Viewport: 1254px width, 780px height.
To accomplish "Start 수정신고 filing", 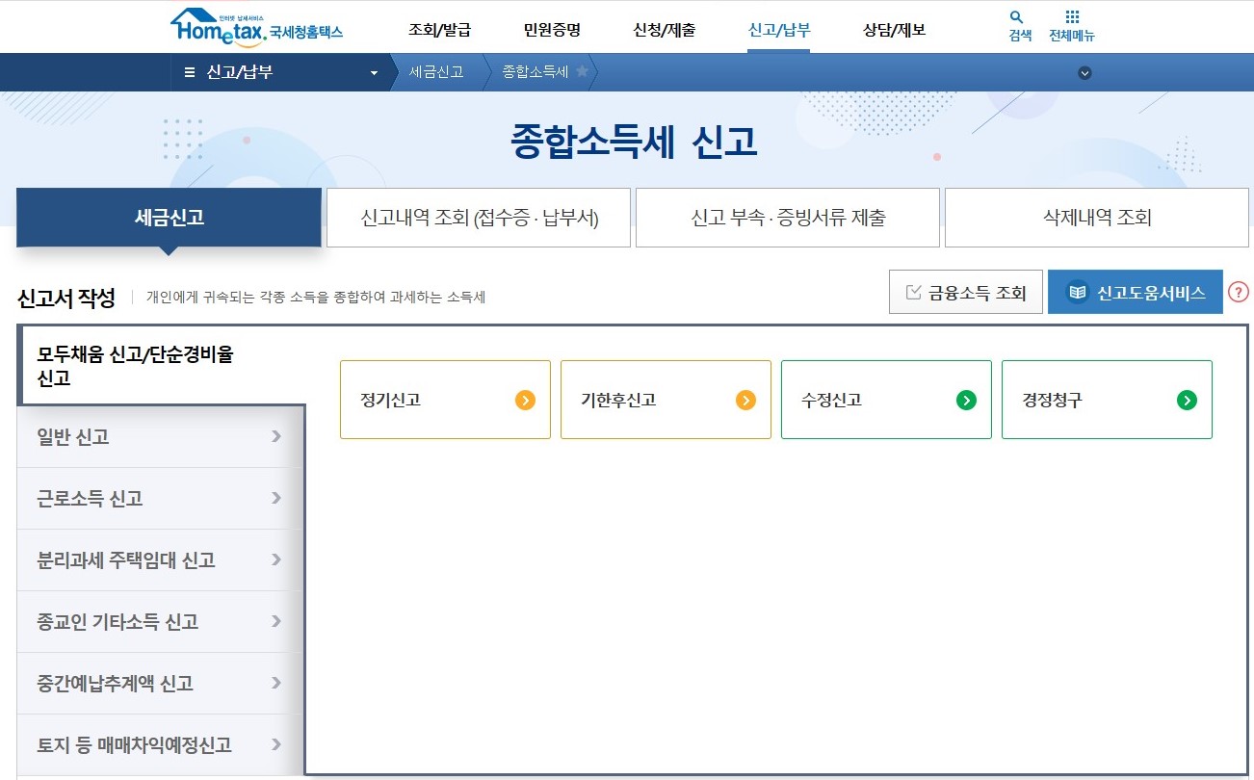I will 886,400.
